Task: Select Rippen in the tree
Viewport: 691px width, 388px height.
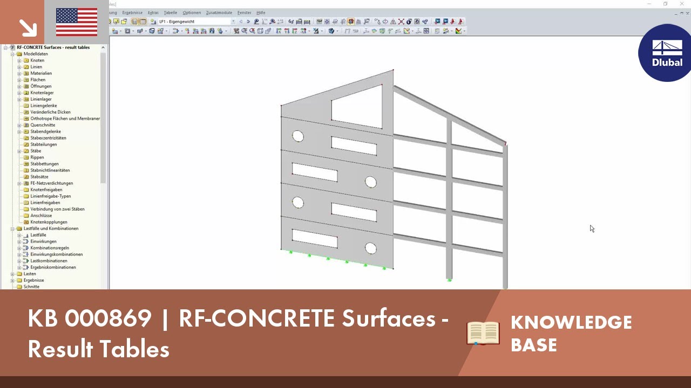Action: (x=37, y=157)
